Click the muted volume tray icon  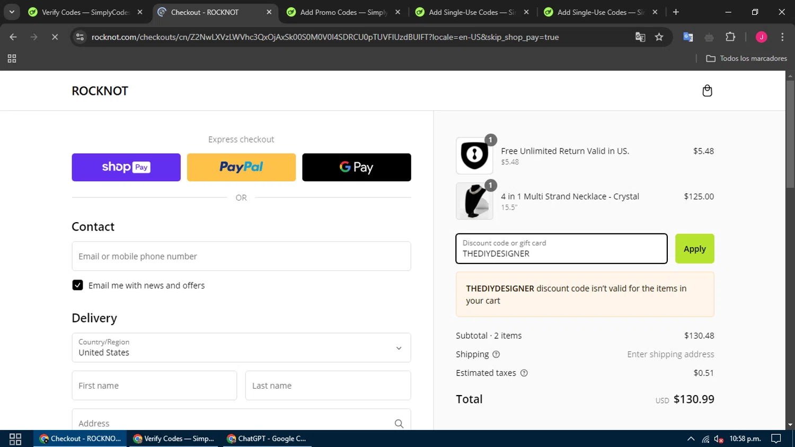coord(719,439)
